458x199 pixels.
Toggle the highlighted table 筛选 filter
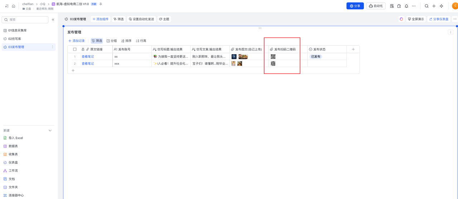pos(97,41)
